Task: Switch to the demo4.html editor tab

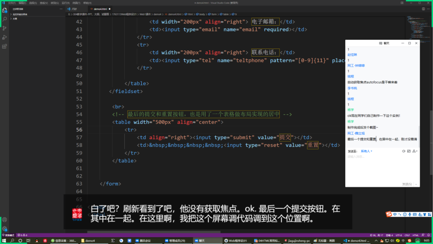Action: tap(99, 8)
